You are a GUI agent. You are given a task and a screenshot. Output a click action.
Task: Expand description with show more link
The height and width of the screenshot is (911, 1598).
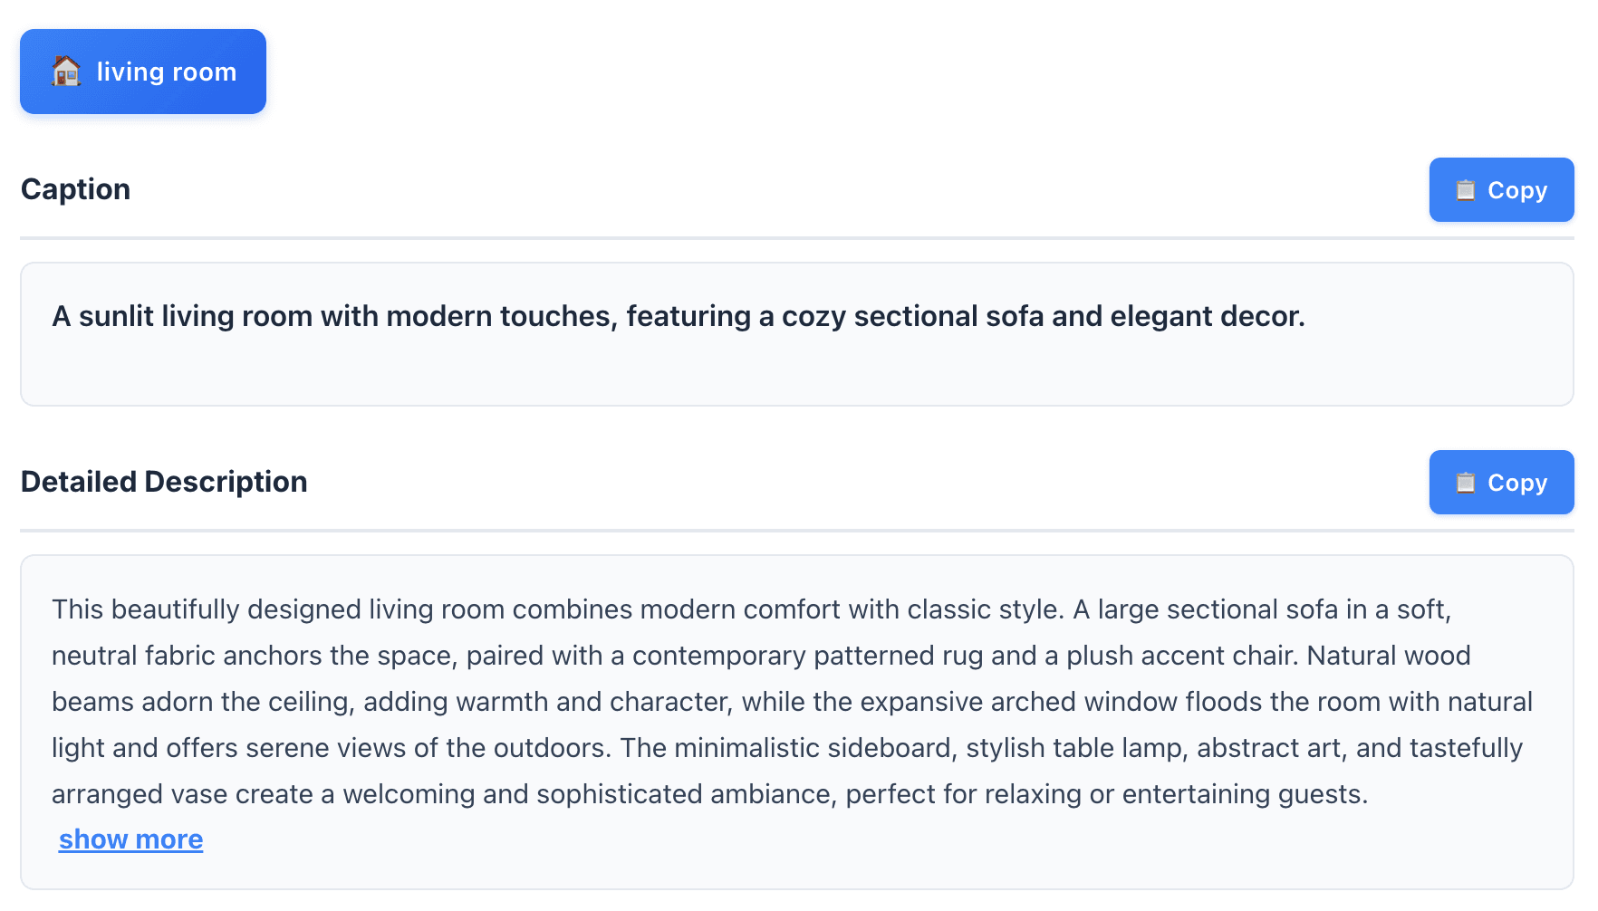[130, 839]
